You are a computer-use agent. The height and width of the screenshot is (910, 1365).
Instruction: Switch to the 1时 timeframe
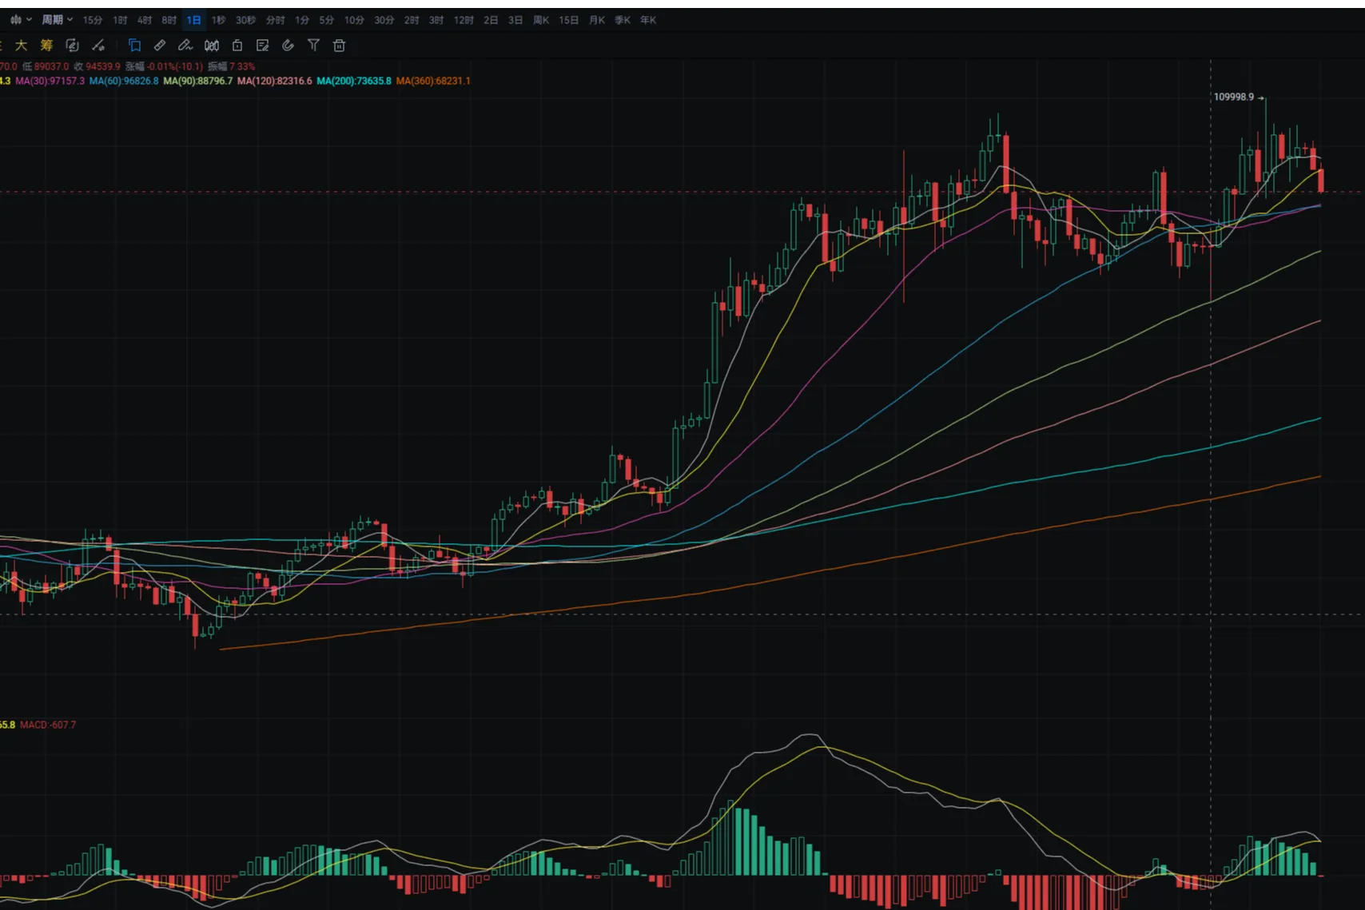pos(120,20)
